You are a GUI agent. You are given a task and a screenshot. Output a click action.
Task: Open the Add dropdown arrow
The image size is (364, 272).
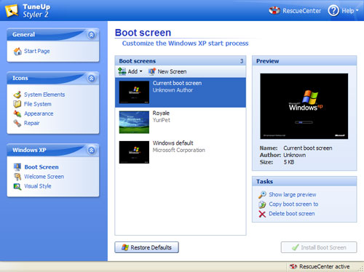click(x=141, y=71)
